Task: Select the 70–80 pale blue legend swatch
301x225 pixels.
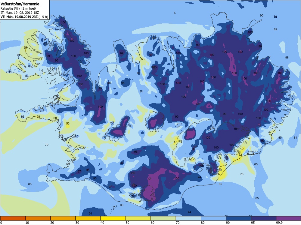Action: [x=188, y=218]
